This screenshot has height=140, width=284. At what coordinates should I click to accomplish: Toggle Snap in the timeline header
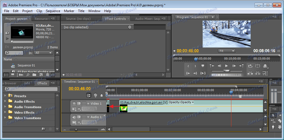point(89,96)
